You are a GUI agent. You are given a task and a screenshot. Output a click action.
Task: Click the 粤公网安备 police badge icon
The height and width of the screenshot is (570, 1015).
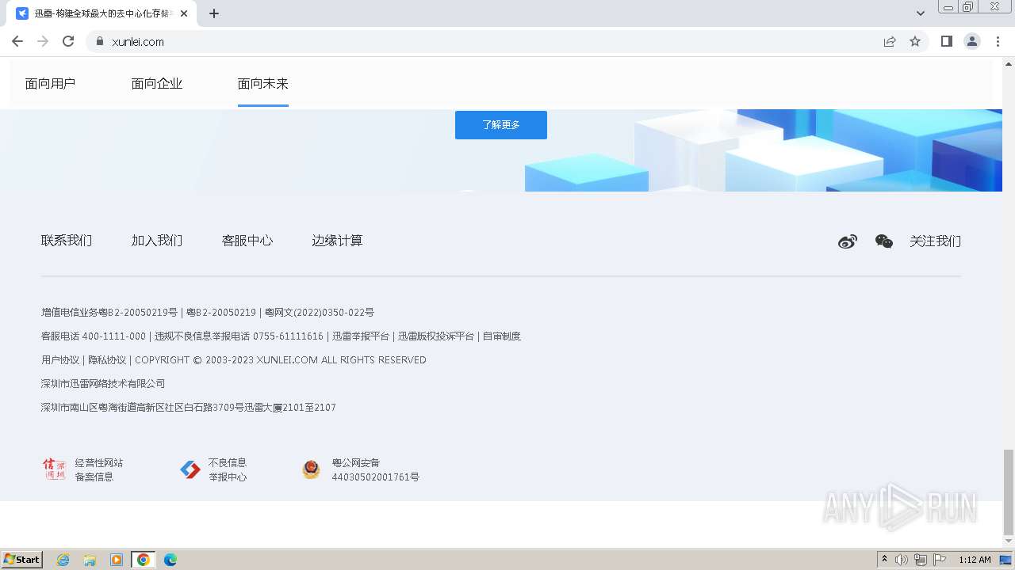[311, 469]
